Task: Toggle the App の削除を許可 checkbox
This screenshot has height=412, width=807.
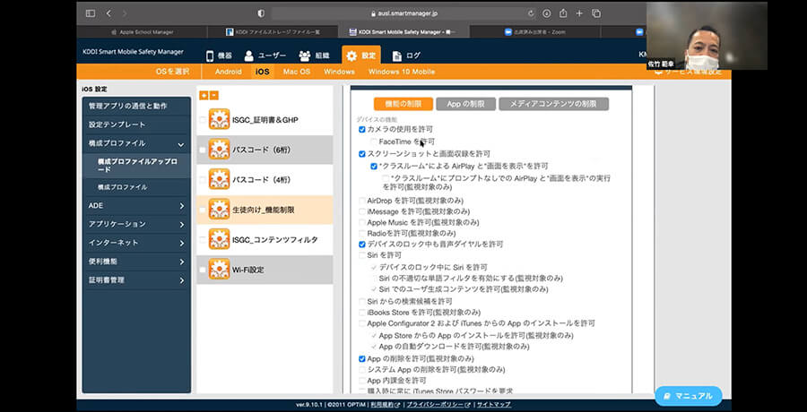Action: 362,358
